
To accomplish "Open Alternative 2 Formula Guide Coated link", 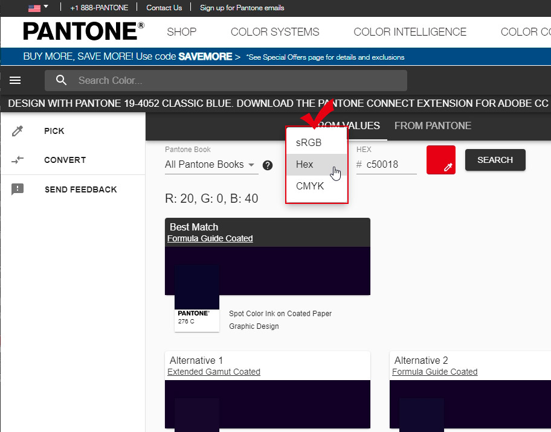I will click(x=434, y=372).
